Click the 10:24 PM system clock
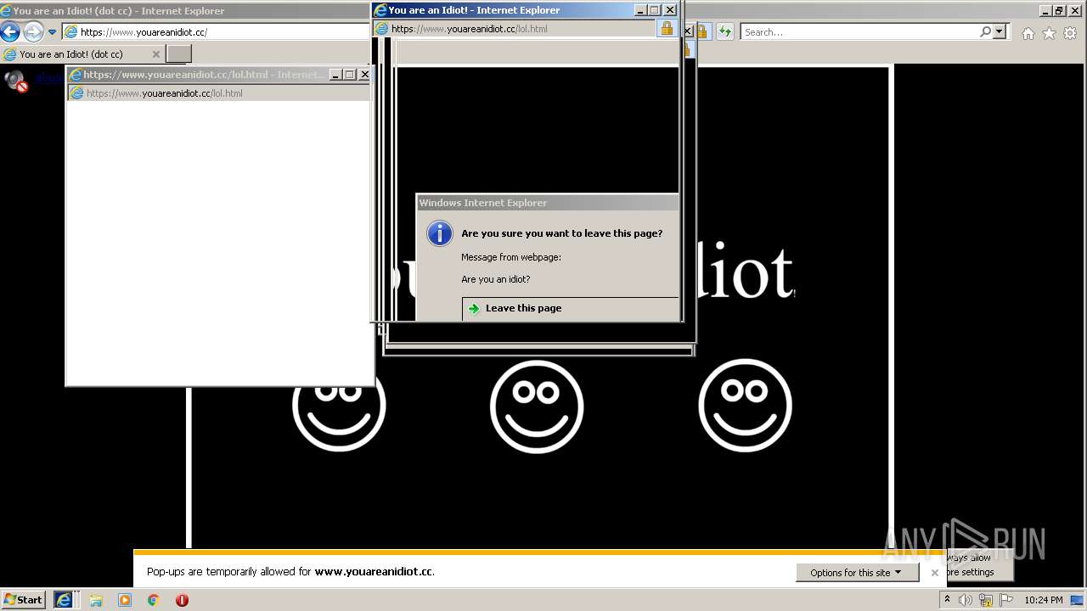This screenshot has height=611, width=1087. [1043, 600]
